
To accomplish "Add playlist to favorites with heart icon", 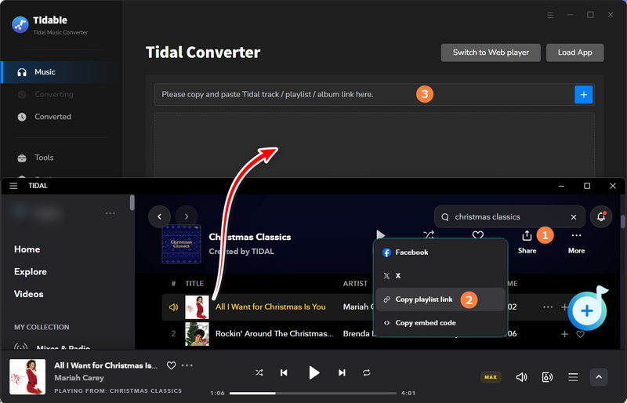I will click(478, 235).
